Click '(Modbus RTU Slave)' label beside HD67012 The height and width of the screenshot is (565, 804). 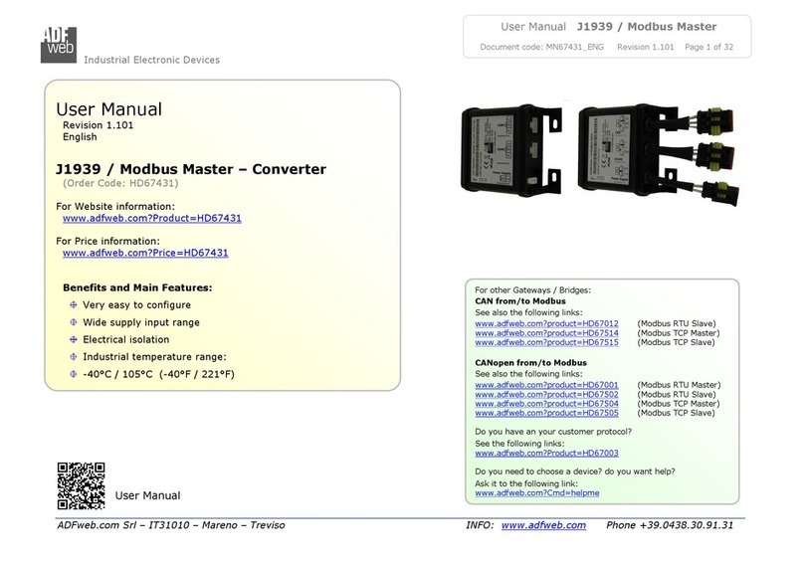click(677, 323)
